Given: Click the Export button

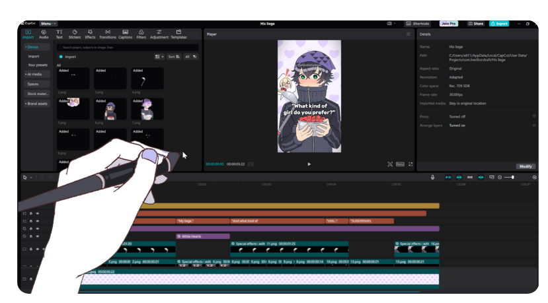Looking at the screenshot, I should 499,24.
